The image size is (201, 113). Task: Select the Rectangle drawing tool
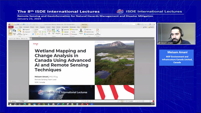[73, 34]
